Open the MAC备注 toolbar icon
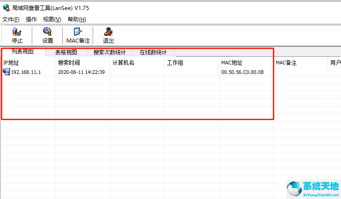The image size is (341, 199). click(x=78, y=32)
